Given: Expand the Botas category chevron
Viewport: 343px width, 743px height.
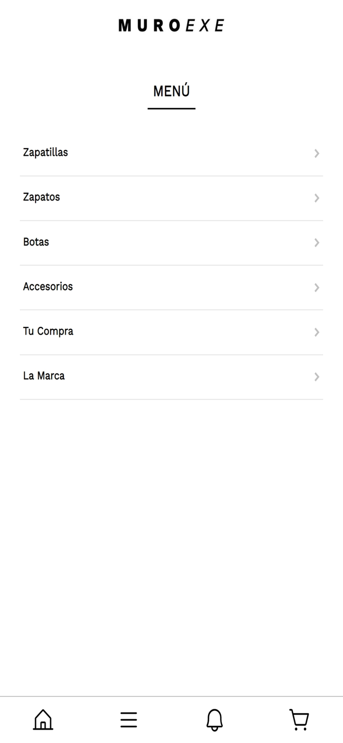Looking at the screenshot, I should point(317,242).
